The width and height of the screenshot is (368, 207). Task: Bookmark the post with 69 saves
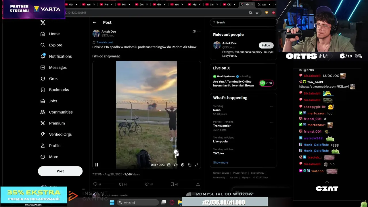tap(172, 184)
